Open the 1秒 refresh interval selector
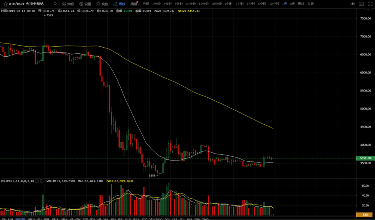Image resolution: width=375 pixels, height=220 pixels. [352, 4]
